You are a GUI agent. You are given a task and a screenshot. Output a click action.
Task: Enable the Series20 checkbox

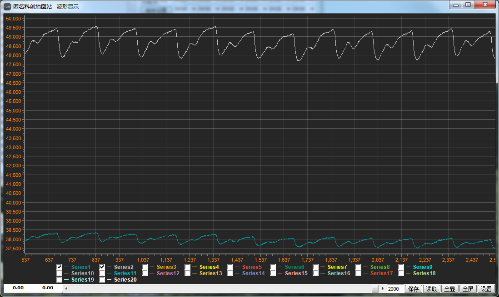click(x=102, y=279)
